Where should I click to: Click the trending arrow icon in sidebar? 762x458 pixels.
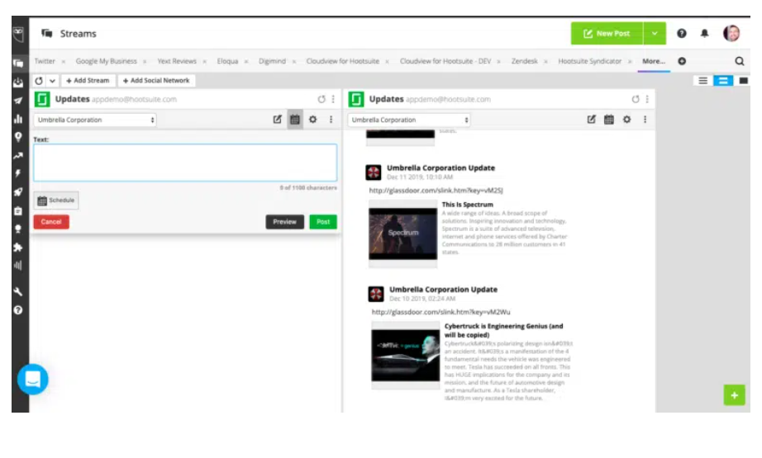tap(18, 156)
